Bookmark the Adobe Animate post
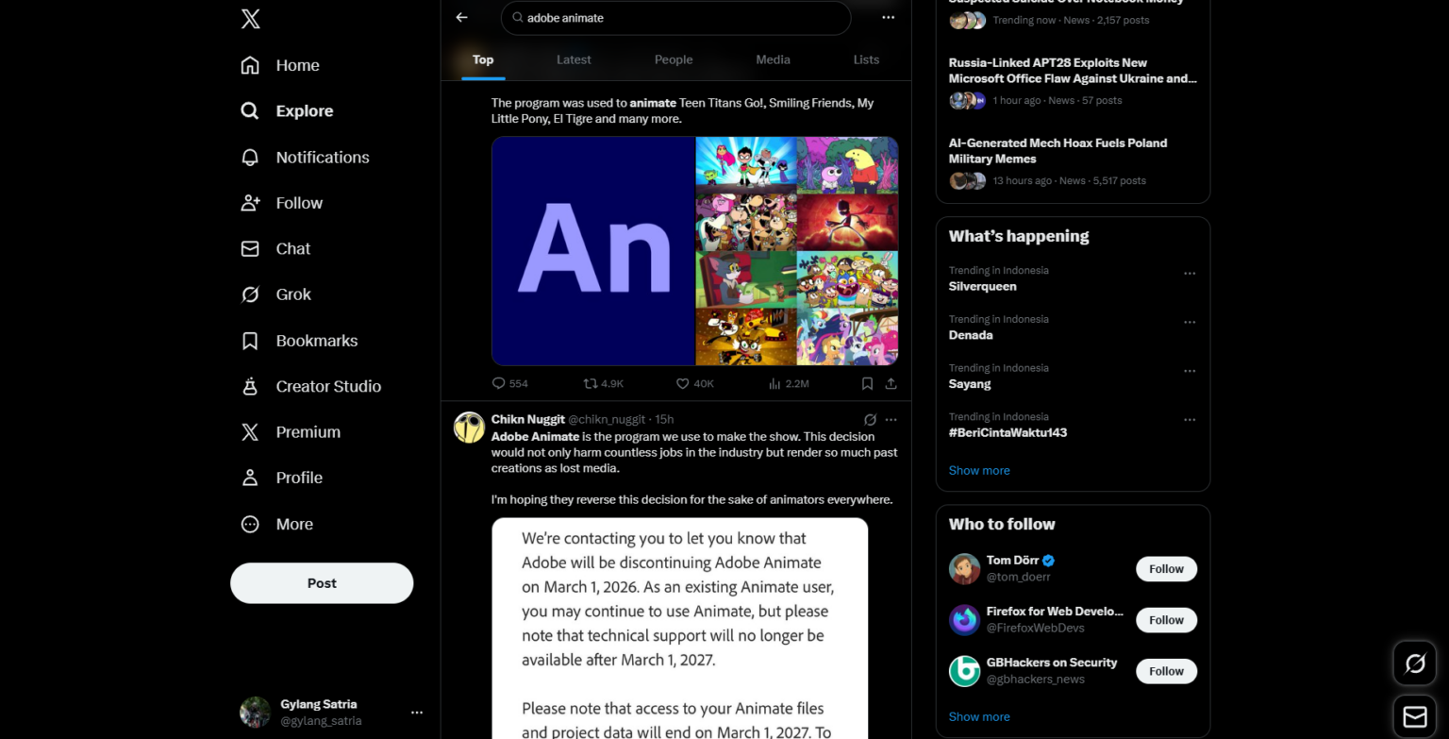Screen dimensions: 1449x739 867,383
